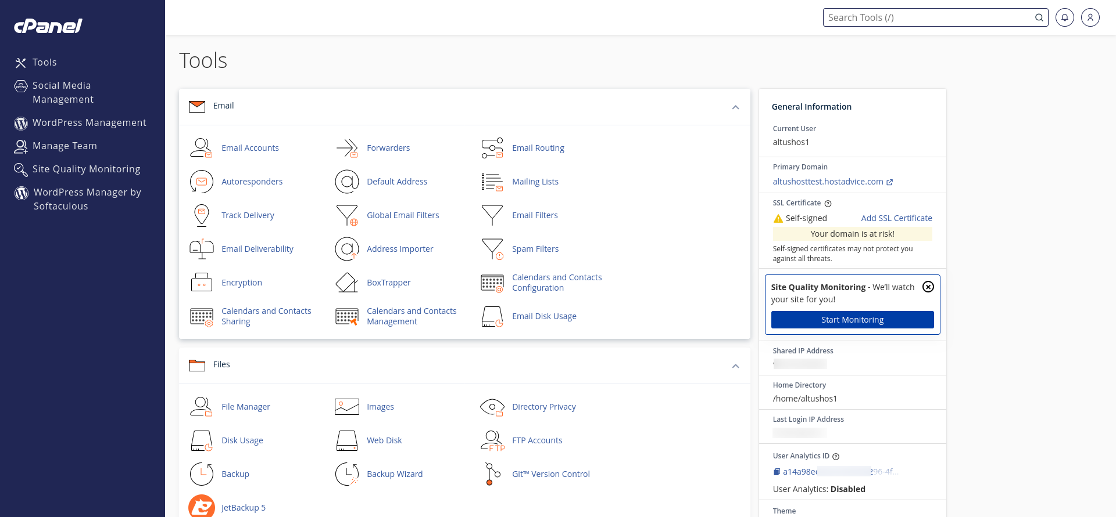The width and height of the screenshot is (1116, 517).
Task: Open Social Media Management in sidebar
Action: tap(62, 92)
